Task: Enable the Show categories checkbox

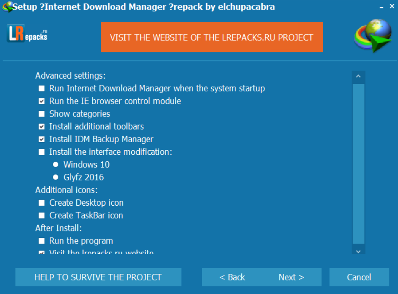Action: click(x=42, y=114)
